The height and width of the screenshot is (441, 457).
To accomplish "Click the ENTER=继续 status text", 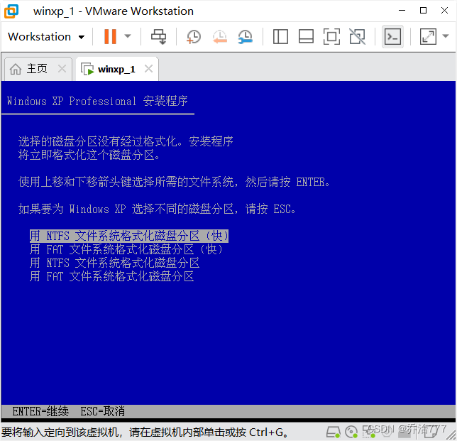I will click(40, 412).
